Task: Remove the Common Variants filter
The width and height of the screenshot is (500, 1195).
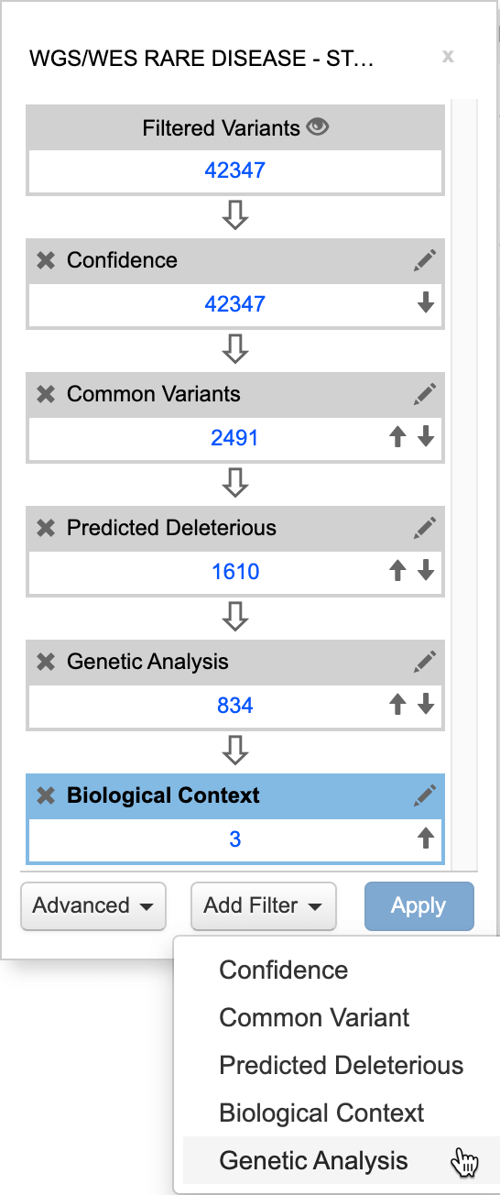Action: tap(46, 394)
